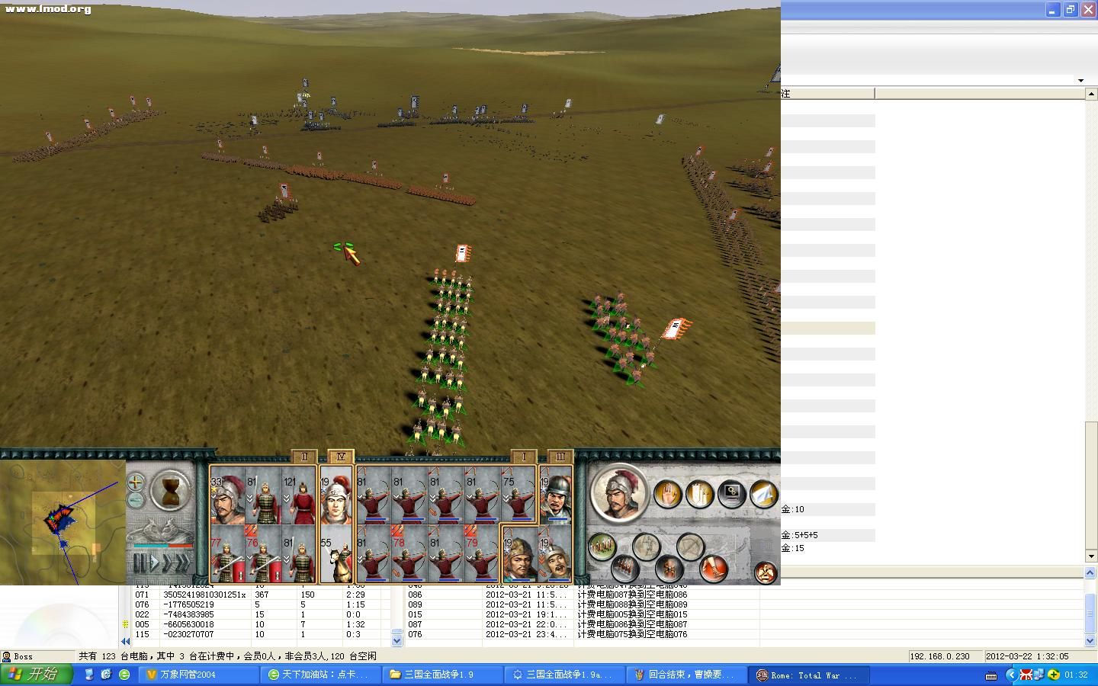Click the hourglass battle timer icon

169,489
